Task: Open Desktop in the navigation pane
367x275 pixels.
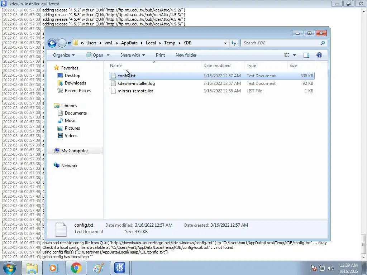Action: coord(72,76)
